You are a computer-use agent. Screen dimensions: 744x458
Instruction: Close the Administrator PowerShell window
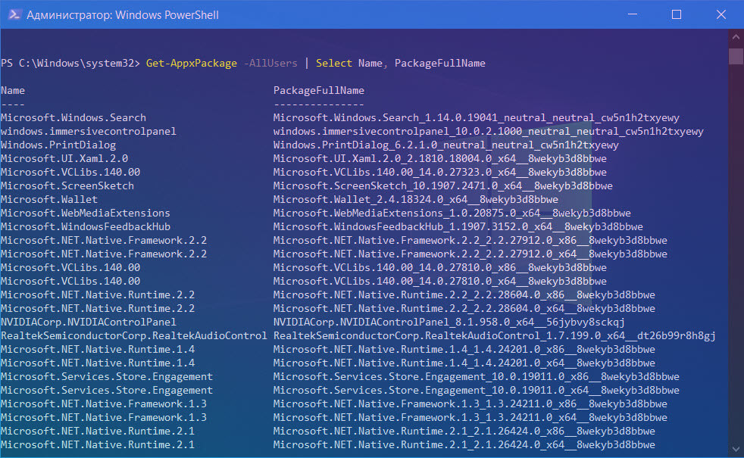(721, 14)
